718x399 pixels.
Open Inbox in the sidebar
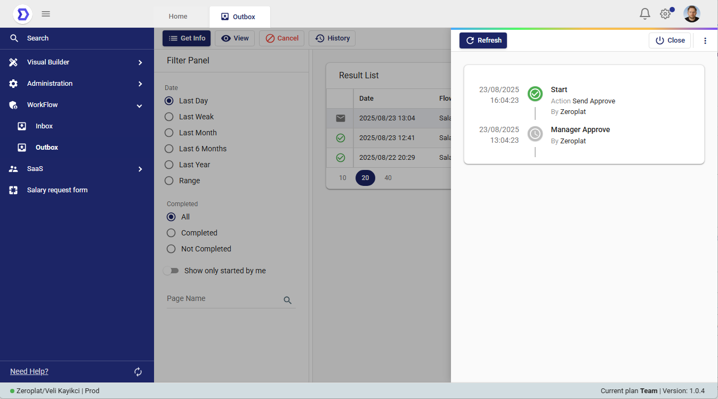point(44,126)
